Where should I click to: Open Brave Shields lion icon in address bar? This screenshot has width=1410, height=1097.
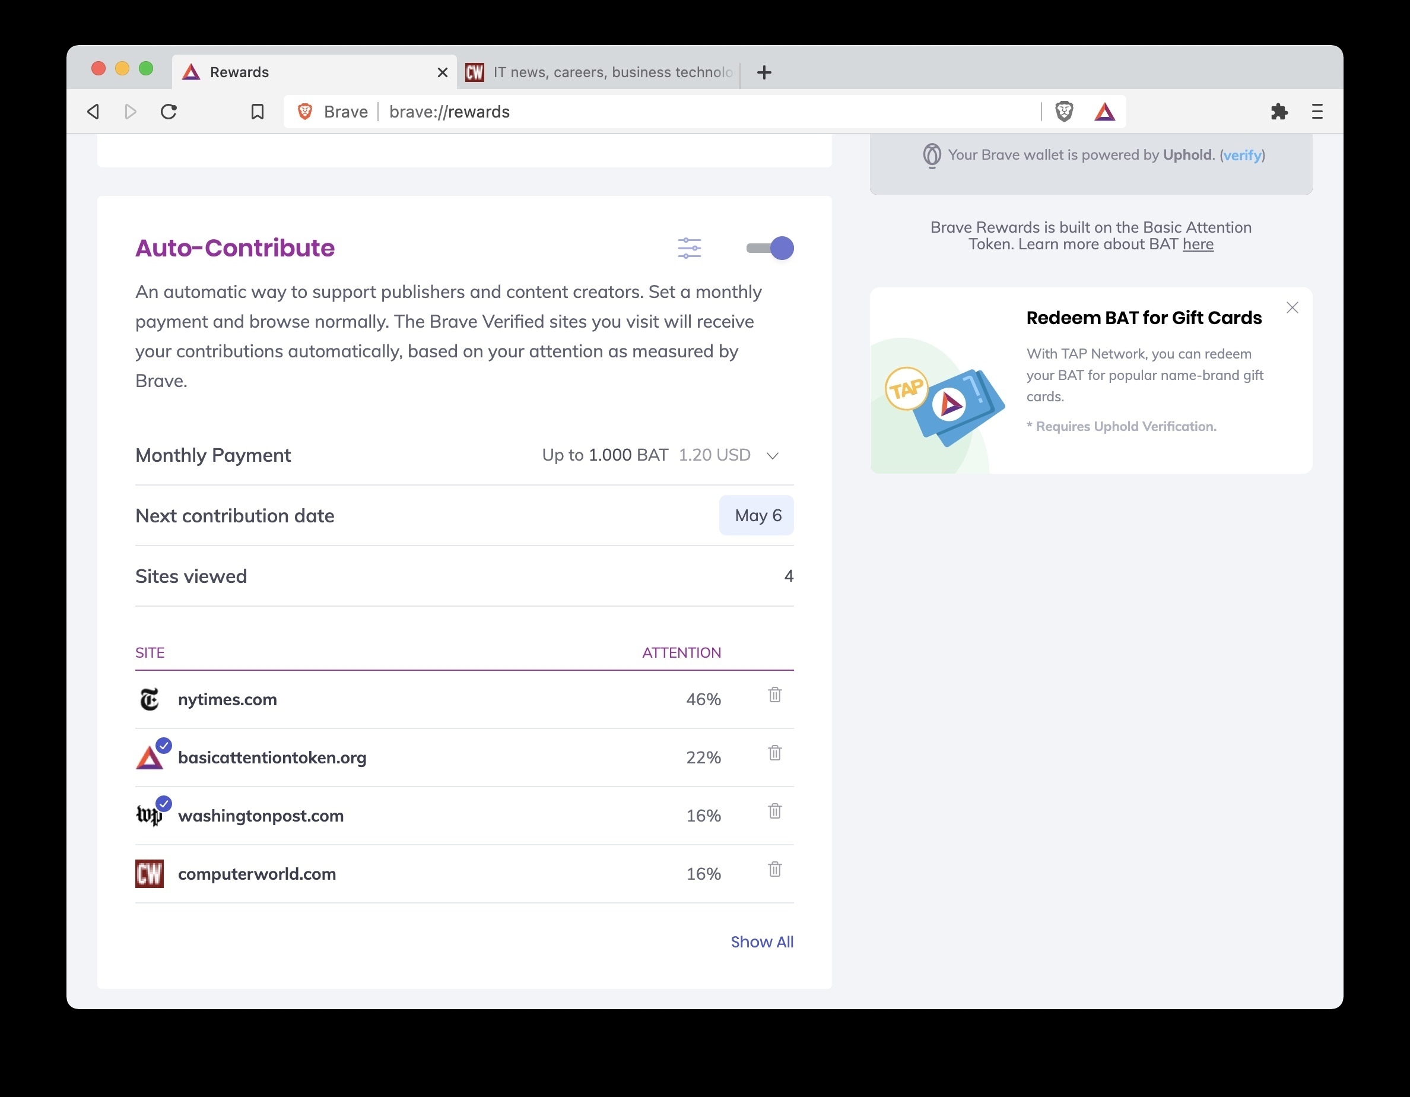coord(1064,112)
